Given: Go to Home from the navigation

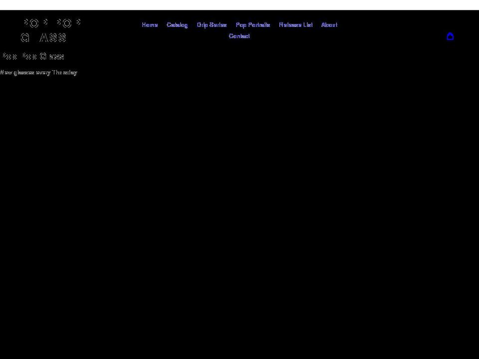Looking at the screenshot, I should [x=150, y=24].
